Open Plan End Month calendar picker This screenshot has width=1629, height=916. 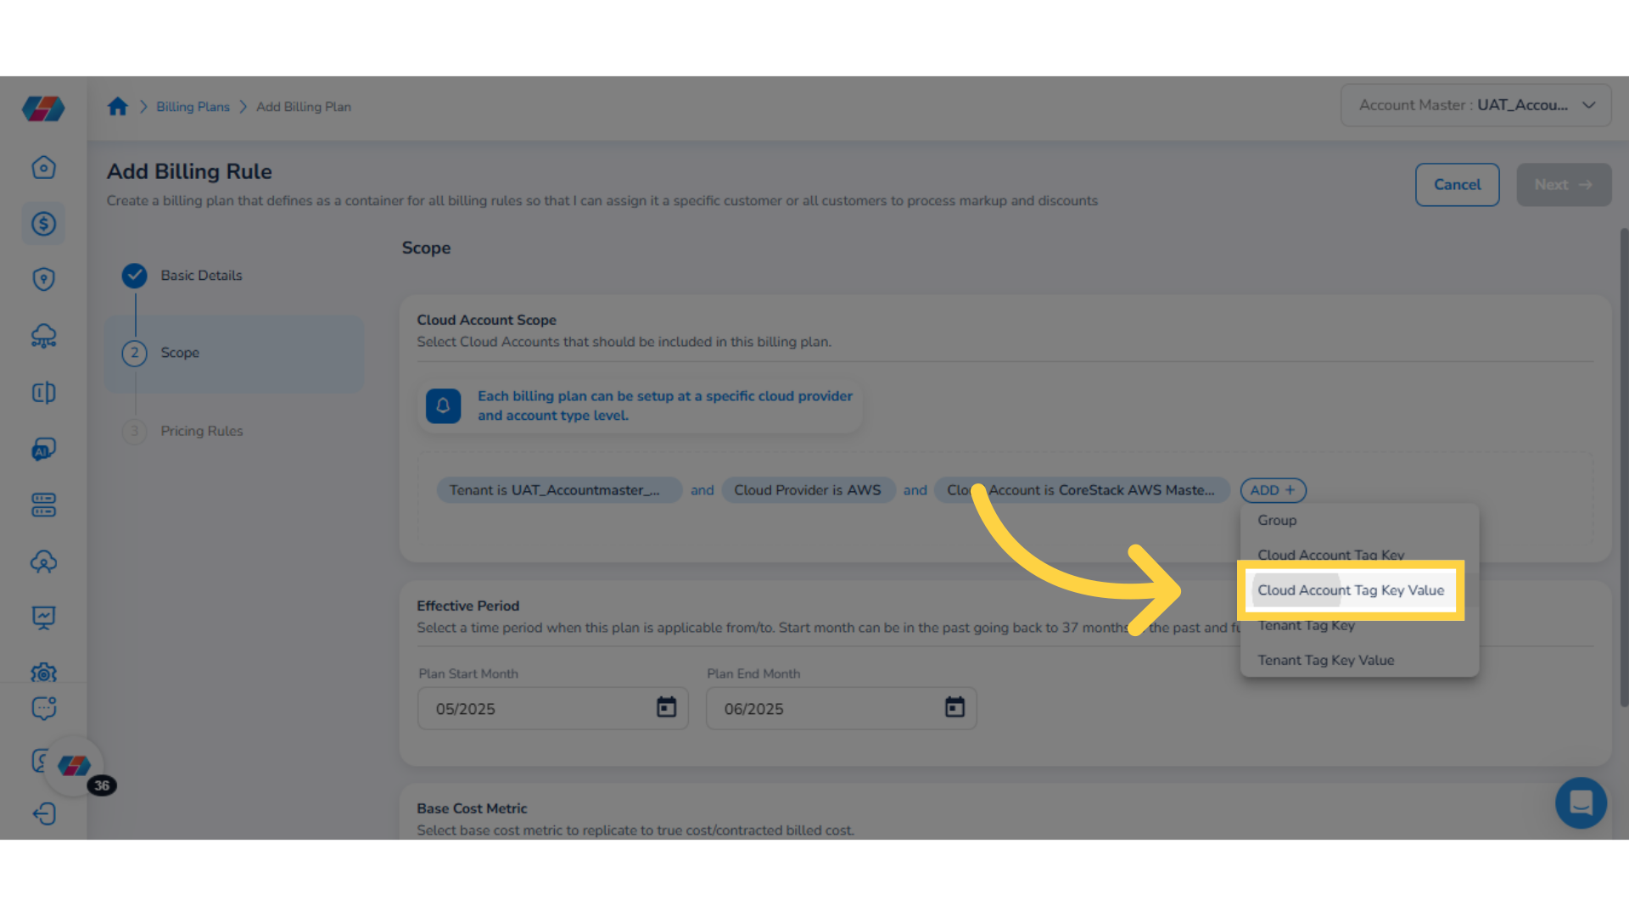[x=954, y=707]
